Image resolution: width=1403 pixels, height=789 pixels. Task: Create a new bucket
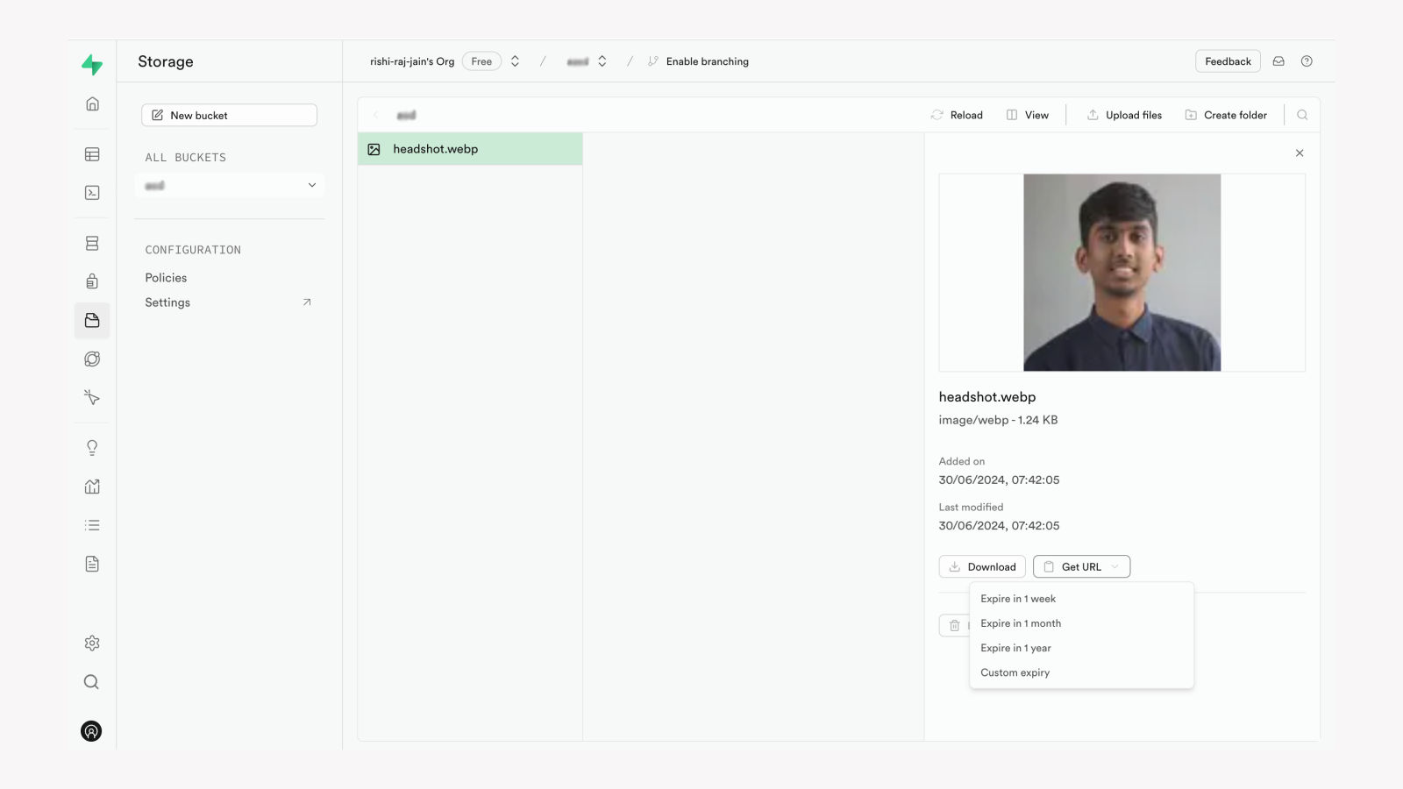coord(229,115)
